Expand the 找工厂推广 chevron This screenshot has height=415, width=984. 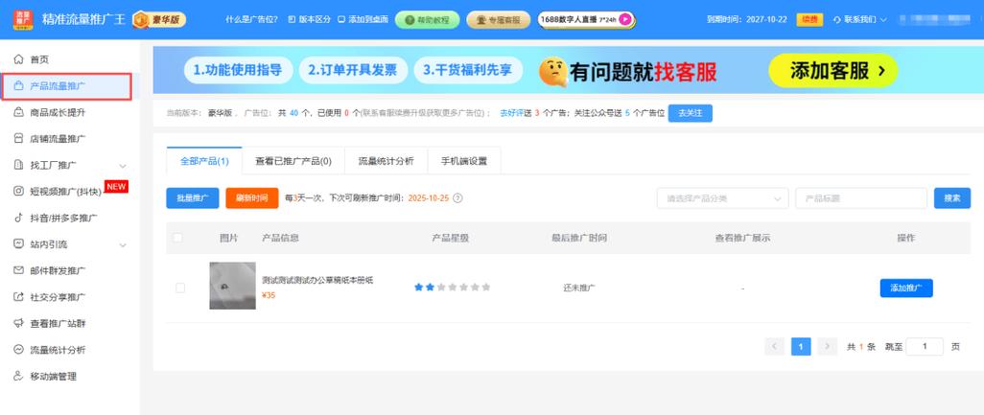(x=123, y=166)
